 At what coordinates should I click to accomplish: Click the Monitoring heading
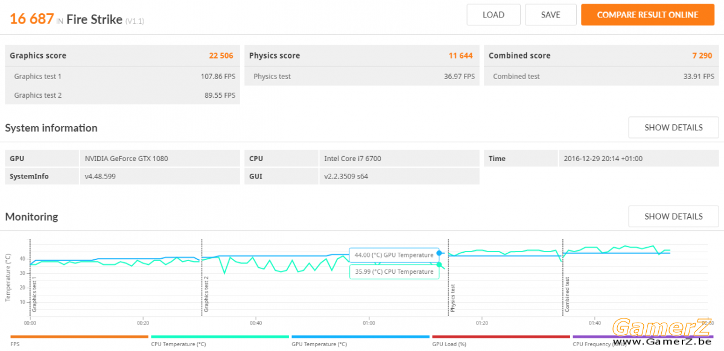[31, 217]
